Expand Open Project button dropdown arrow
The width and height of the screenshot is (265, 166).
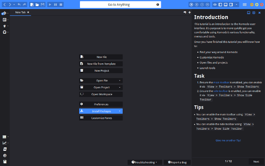120,87
